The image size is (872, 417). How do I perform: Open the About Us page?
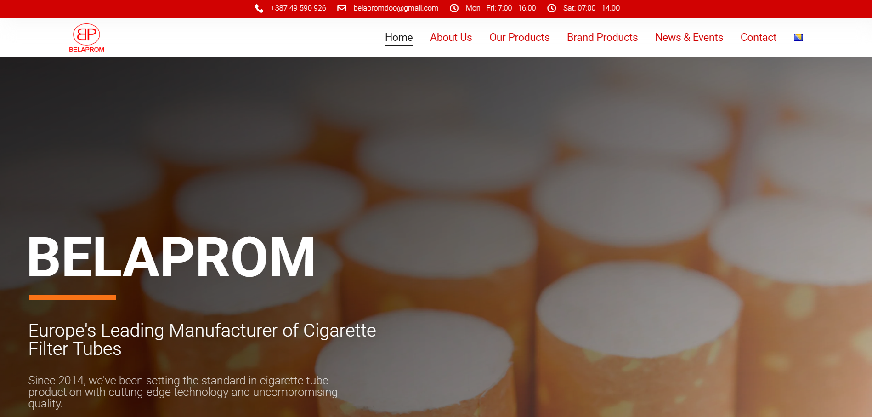click(x=451, y=38)
